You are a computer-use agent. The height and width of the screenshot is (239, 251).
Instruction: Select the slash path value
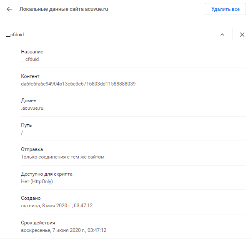[22, 133]
